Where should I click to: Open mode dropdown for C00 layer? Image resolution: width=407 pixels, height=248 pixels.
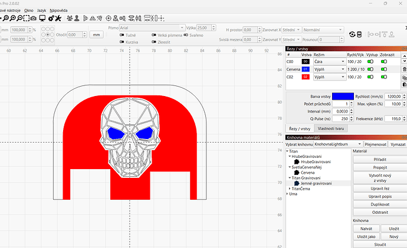(329, 61)
